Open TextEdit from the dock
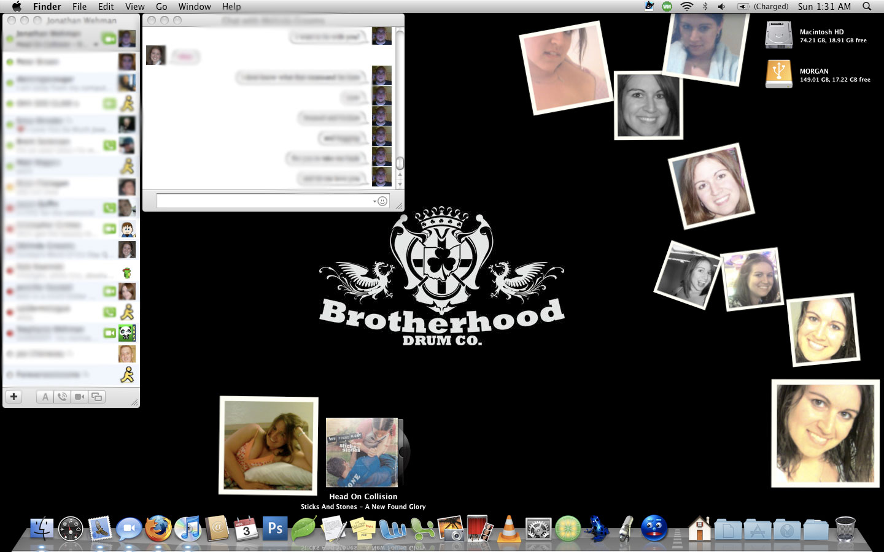 click(x=333, y=528)
